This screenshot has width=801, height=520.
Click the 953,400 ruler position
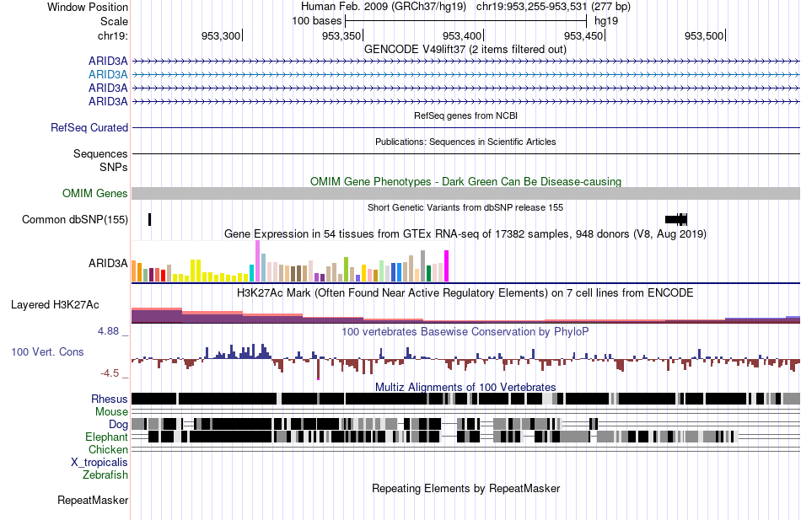coord(462,35)
